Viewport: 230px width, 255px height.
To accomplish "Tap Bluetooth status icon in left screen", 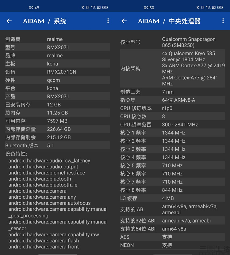I will 82,7.
